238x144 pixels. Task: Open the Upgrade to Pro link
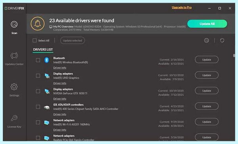click(x=182, y=7)
